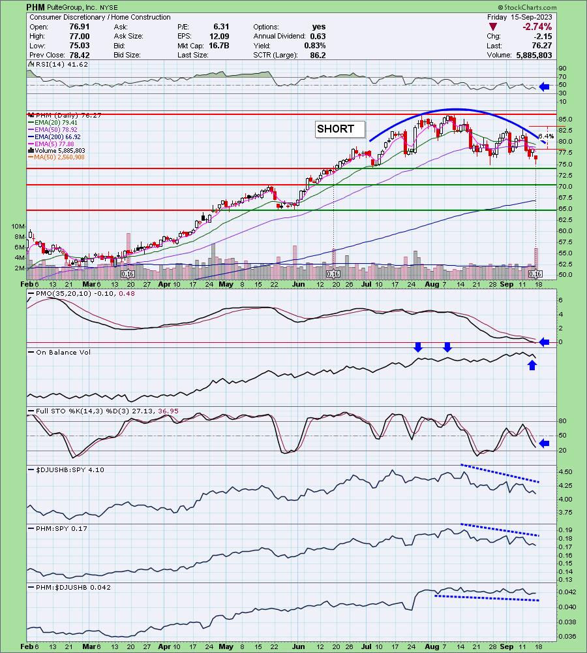Click the 0.16 dividend marker near March 13
The height and width of the screenshot is (653, 587).
click(x=127, y=274)
